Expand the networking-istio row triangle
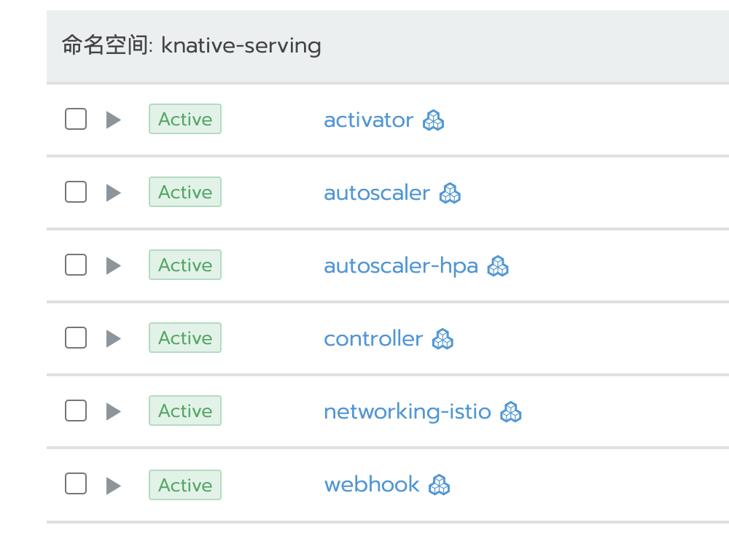The image size is (729, 560). [114, 412]
